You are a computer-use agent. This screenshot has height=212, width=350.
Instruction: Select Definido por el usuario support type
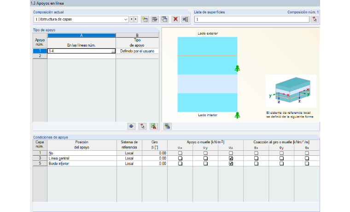137,51
